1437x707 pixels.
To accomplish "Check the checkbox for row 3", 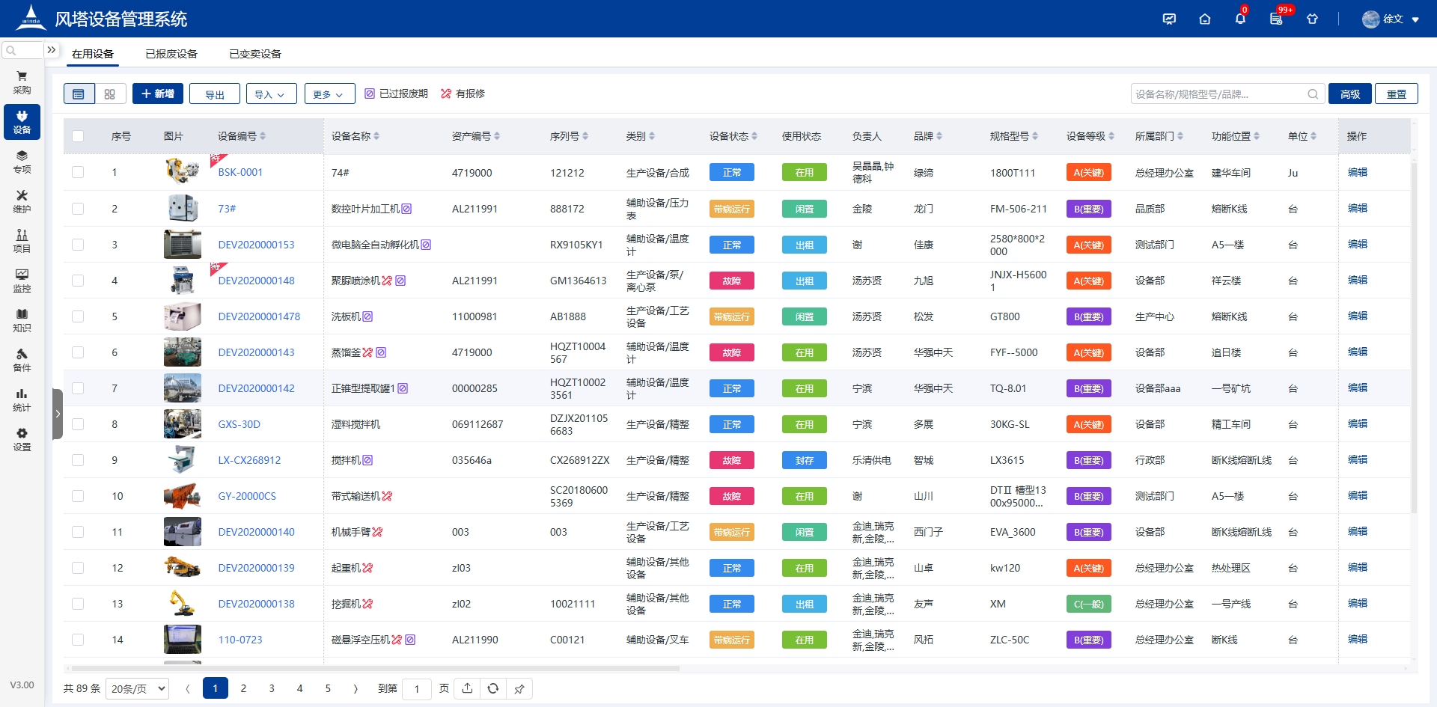I will (78, 244).
